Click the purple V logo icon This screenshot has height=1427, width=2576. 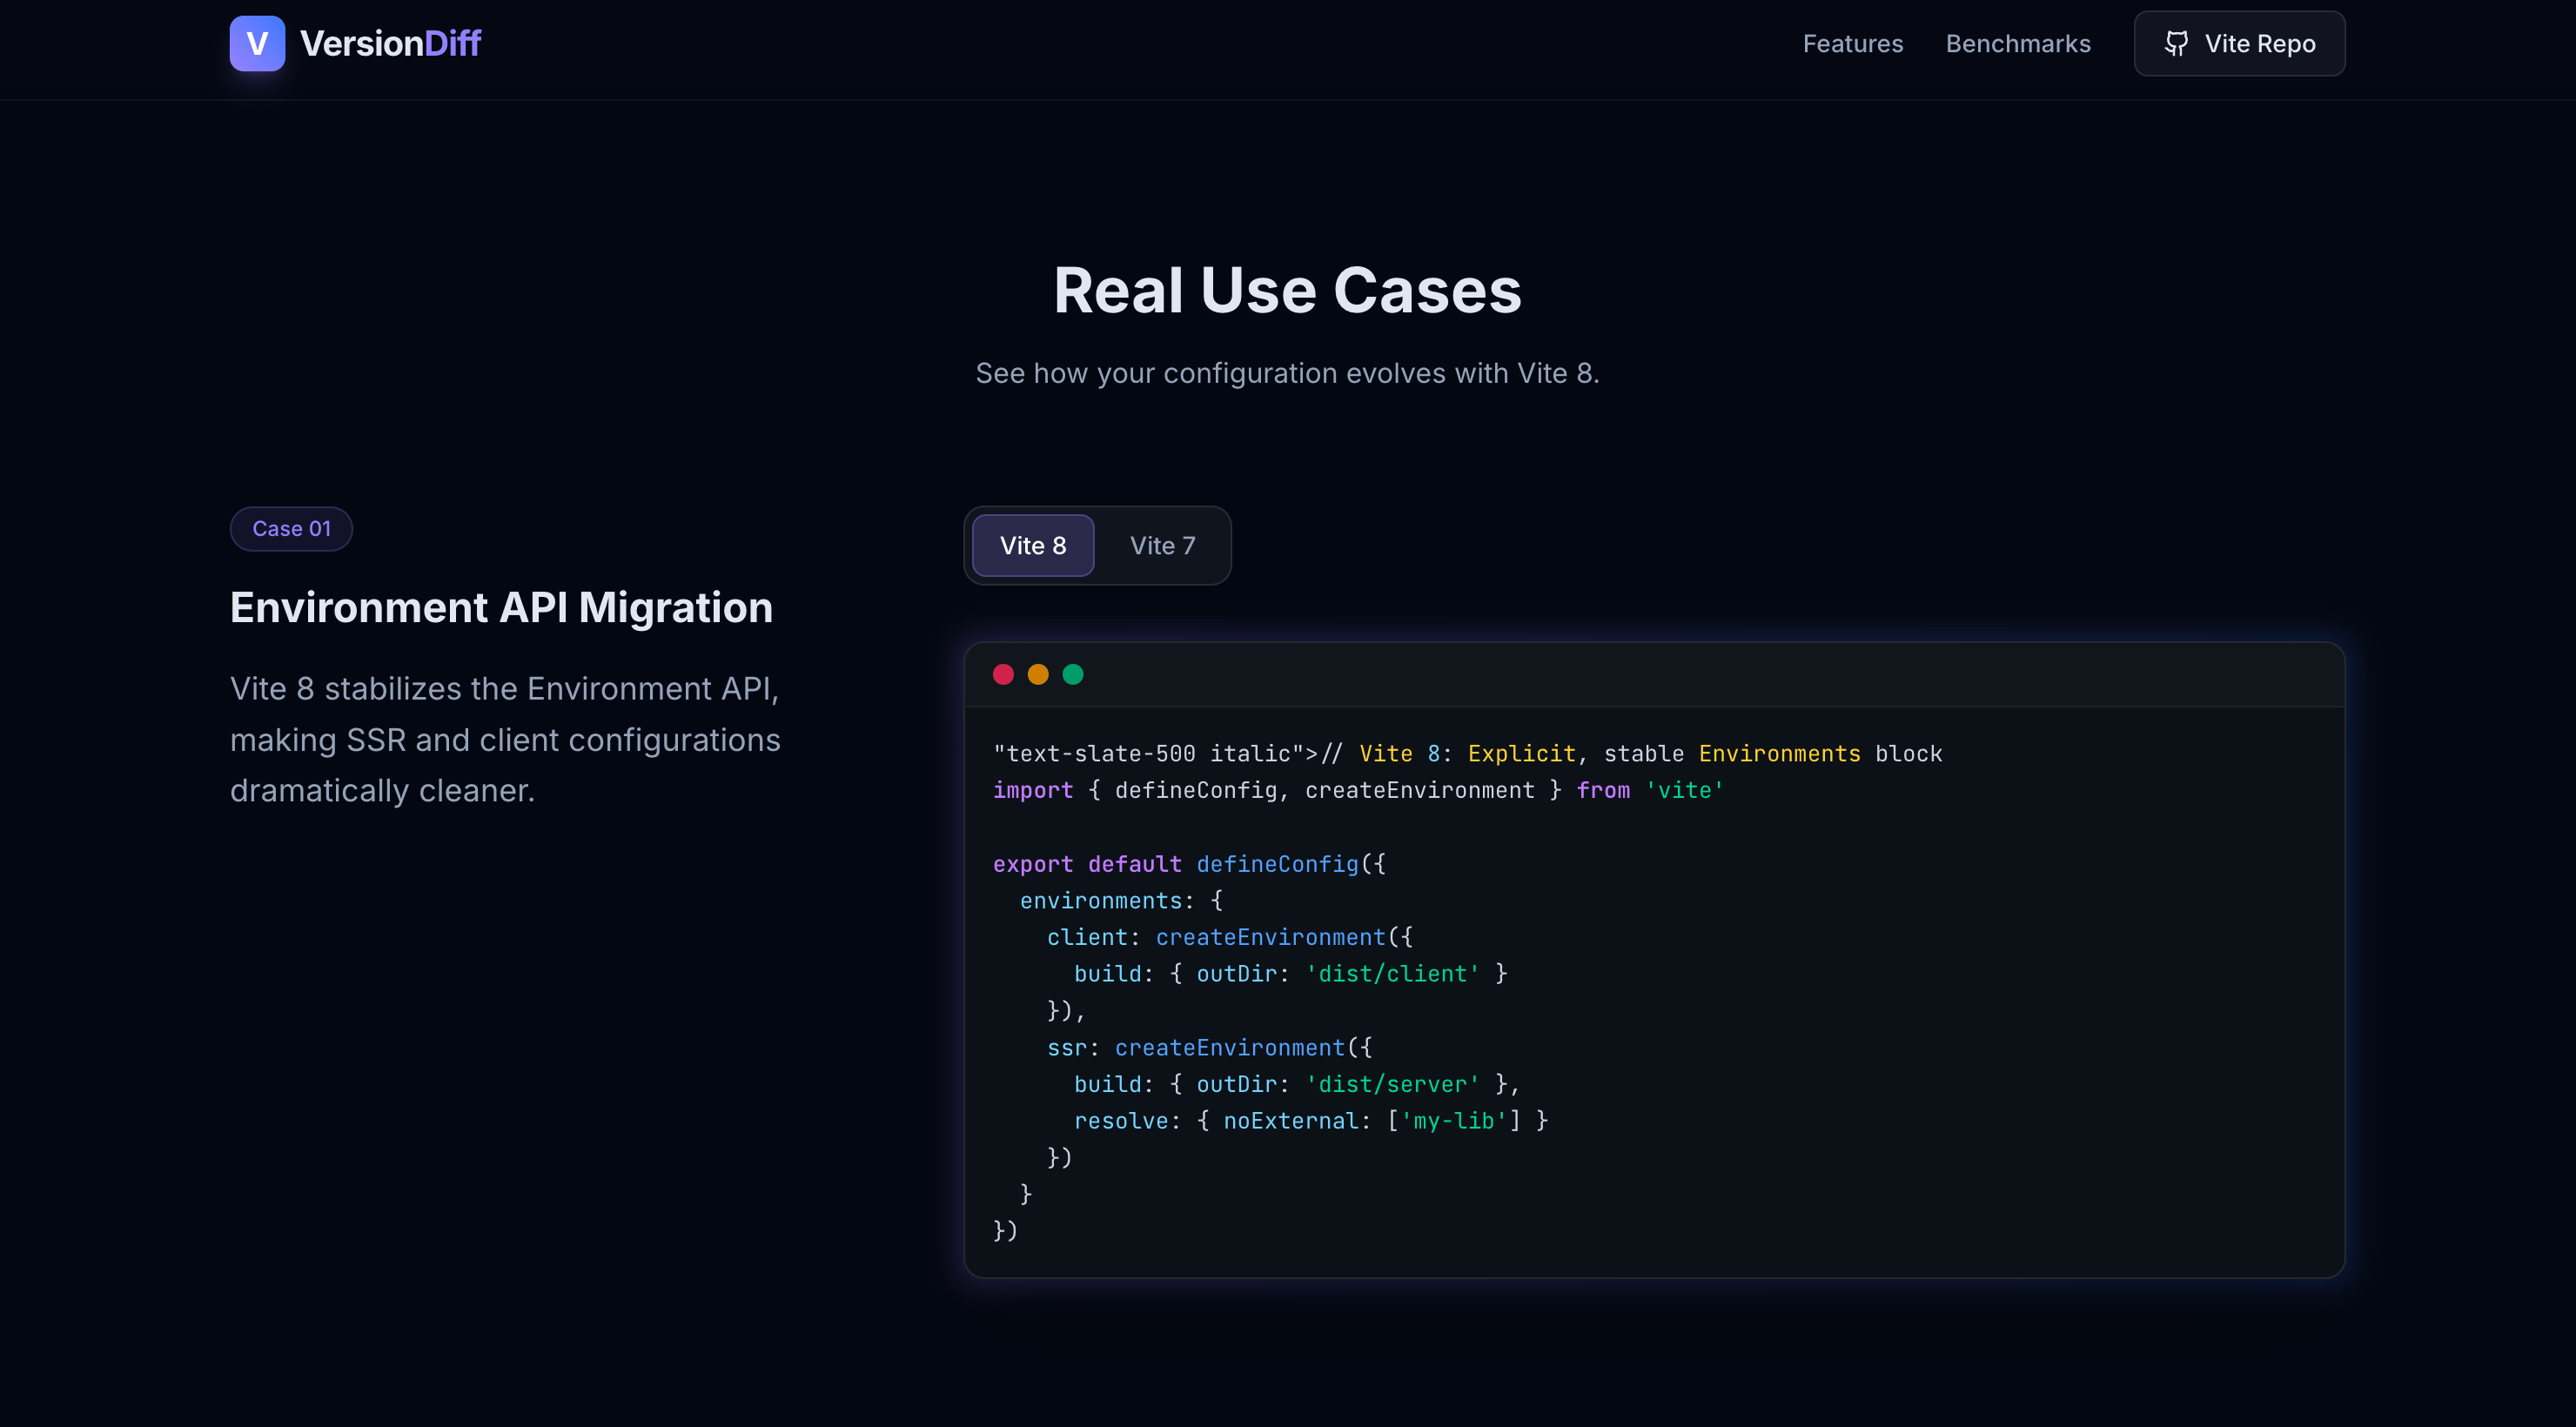point(257,43)
